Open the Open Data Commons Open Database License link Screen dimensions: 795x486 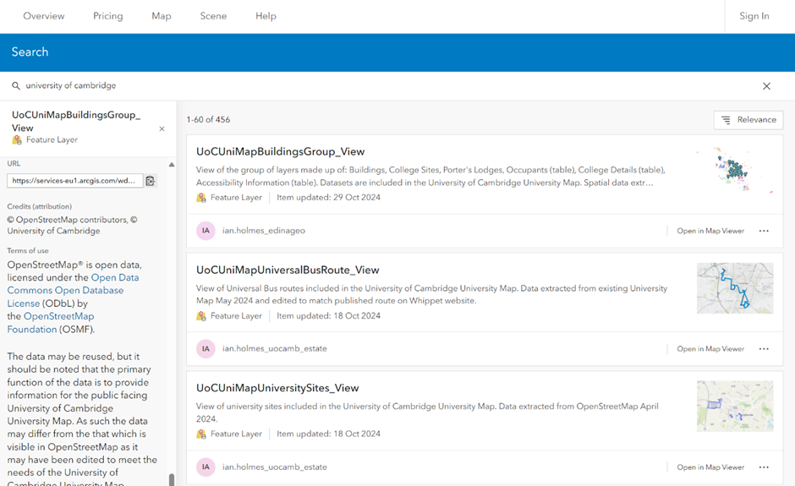73,291
